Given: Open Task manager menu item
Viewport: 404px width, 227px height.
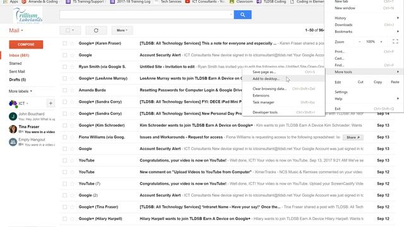Looking at the screenshot, I should click(283, 102).
